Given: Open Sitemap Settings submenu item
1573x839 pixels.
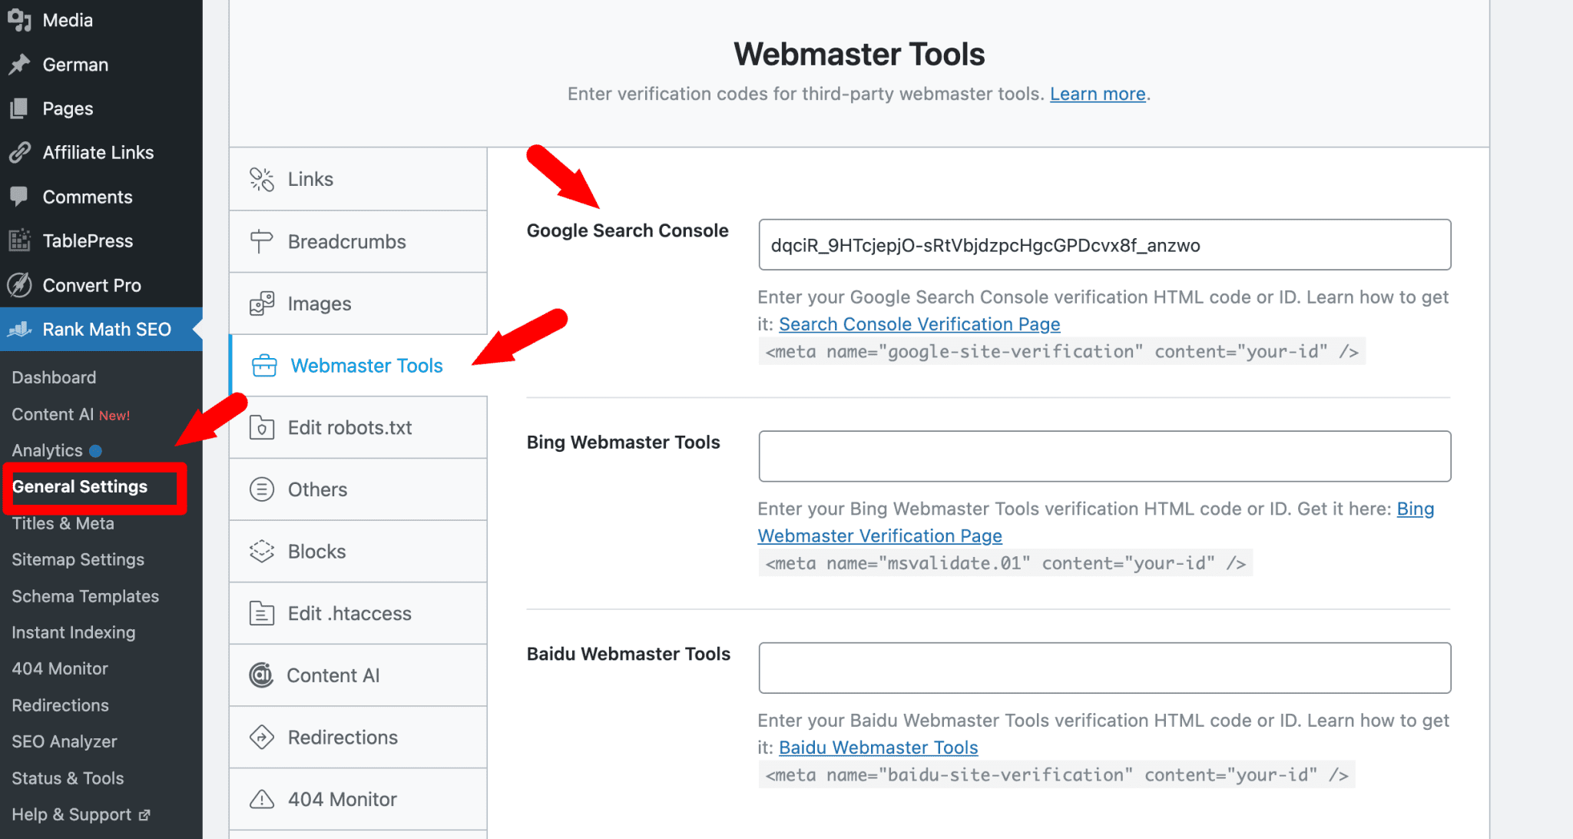Looking at the screenshot, I should pyautogui.click(x=78, y=559).
